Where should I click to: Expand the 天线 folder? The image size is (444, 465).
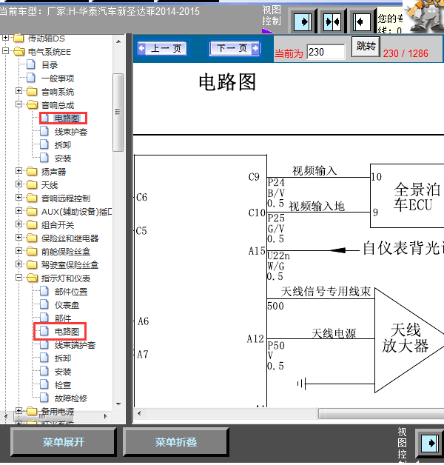click(x=19, y=184)
